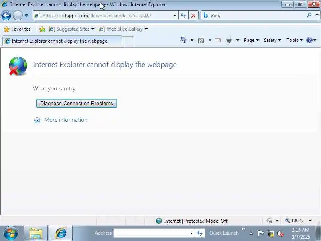The image size is (321, 241).
Task: Open Suggested Sites in the Favorites bar
Action: [x=72, y=29]
